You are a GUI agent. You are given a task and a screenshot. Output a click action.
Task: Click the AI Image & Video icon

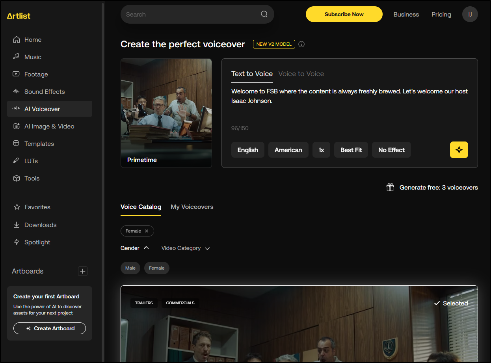[16, 126]
